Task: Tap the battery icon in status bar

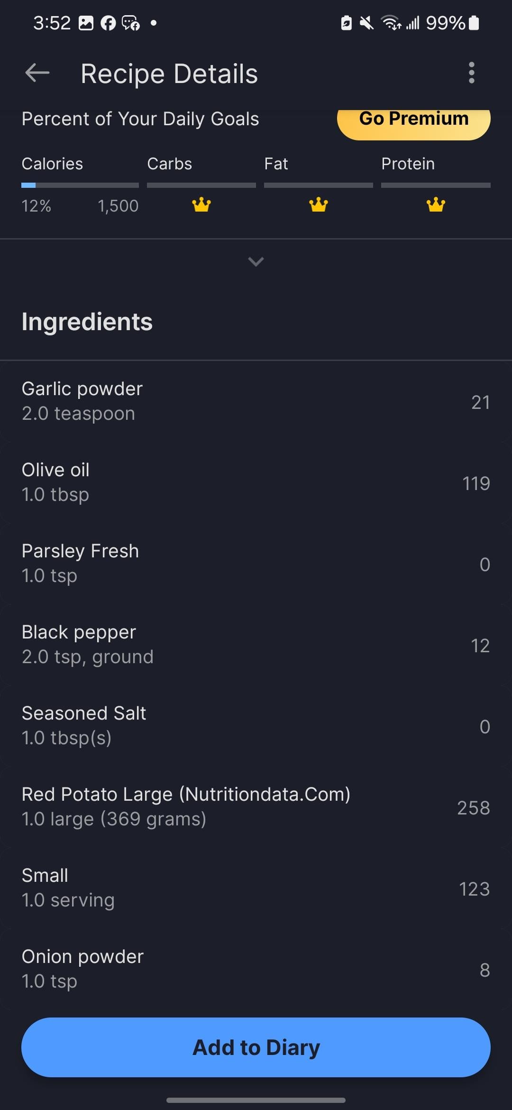Action: point(474,23)
